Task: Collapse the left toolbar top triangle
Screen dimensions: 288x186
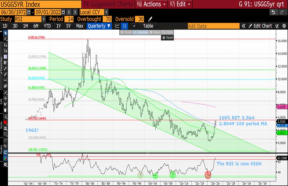Action: pos(1,32)
